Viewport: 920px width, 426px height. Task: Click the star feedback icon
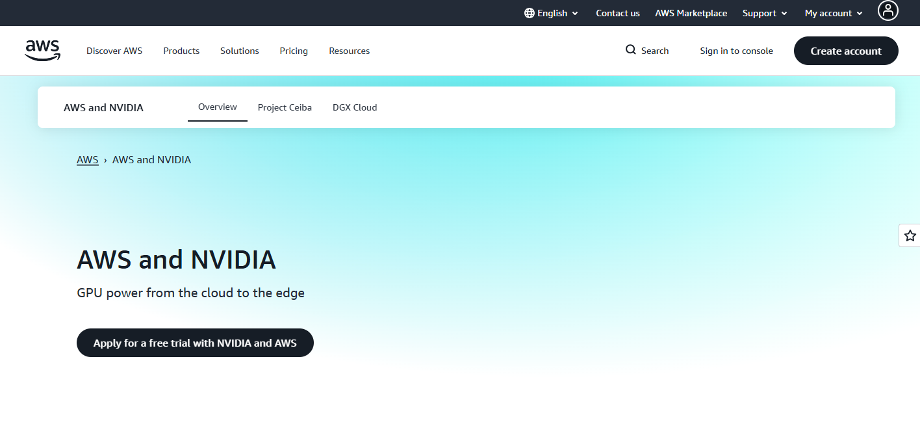pos(910,235)
